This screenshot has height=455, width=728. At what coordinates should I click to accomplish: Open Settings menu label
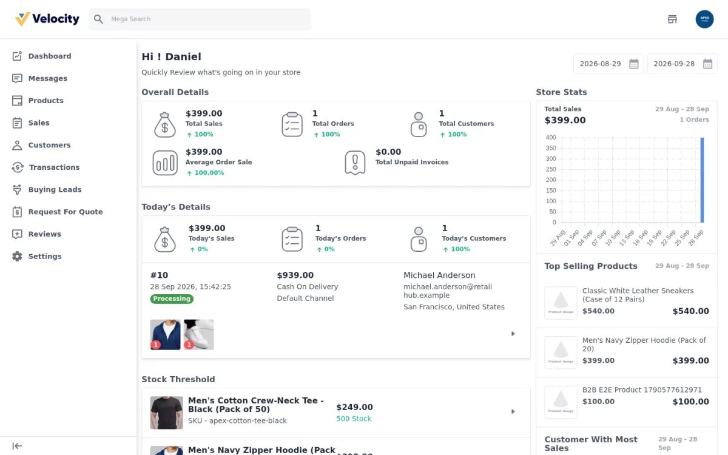pos(45,256)
